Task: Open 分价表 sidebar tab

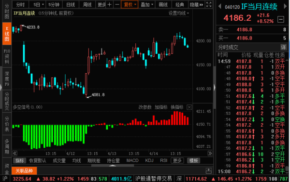Action: (x=7, y=124)
